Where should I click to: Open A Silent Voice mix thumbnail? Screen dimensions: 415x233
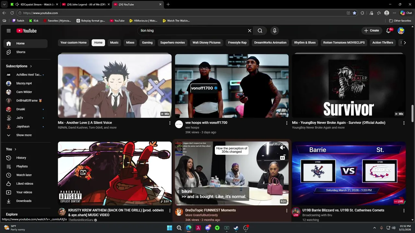tap(115, 86)
